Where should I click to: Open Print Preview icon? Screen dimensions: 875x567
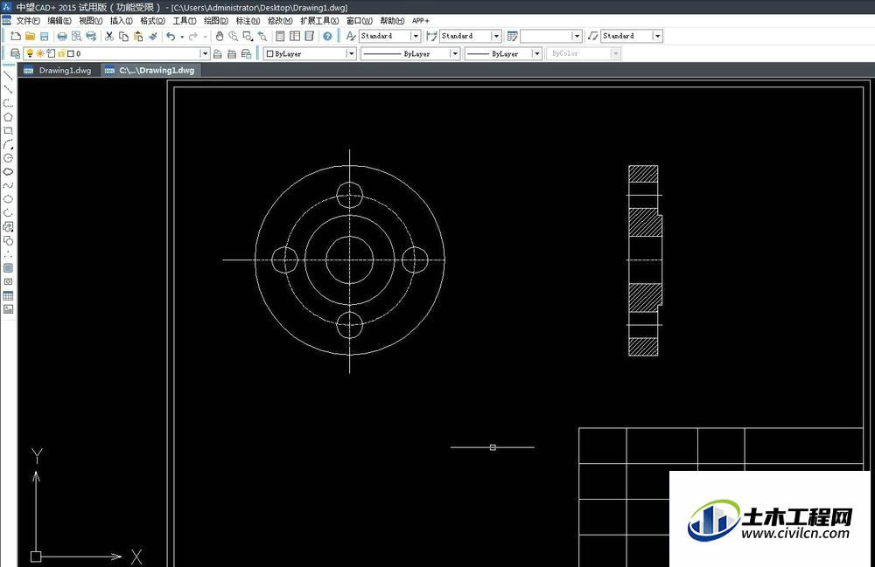(76, 36)
